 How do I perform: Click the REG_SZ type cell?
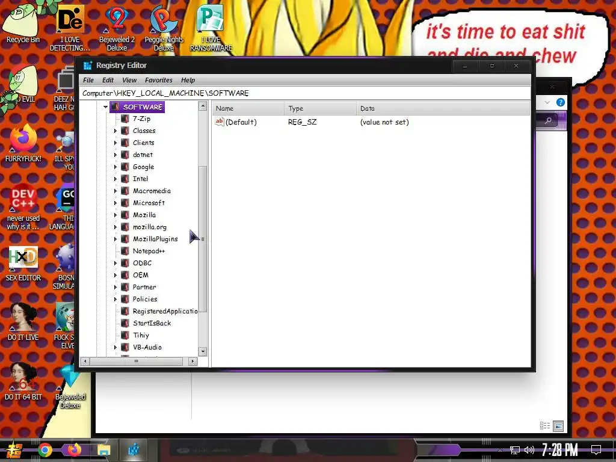302,122
